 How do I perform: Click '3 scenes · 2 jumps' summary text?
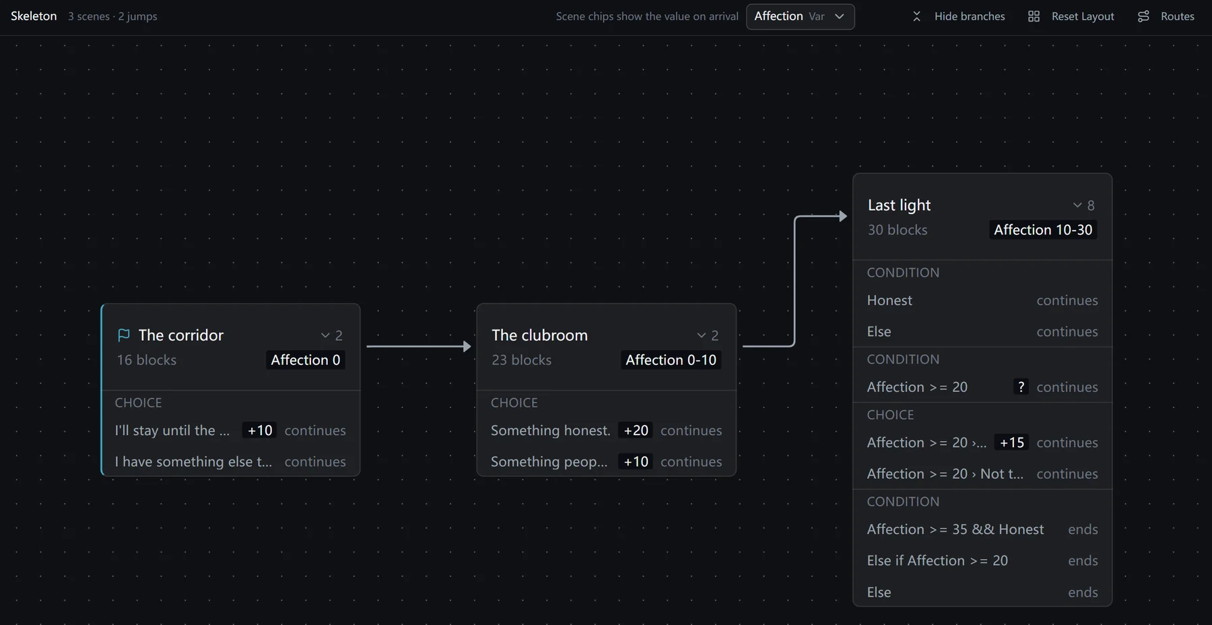click(x=112, y=16)
